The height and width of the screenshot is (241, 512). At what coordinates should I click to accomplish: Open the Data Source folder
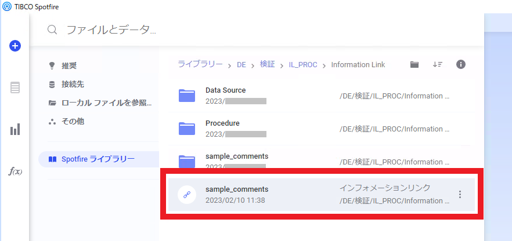(322, 96)
